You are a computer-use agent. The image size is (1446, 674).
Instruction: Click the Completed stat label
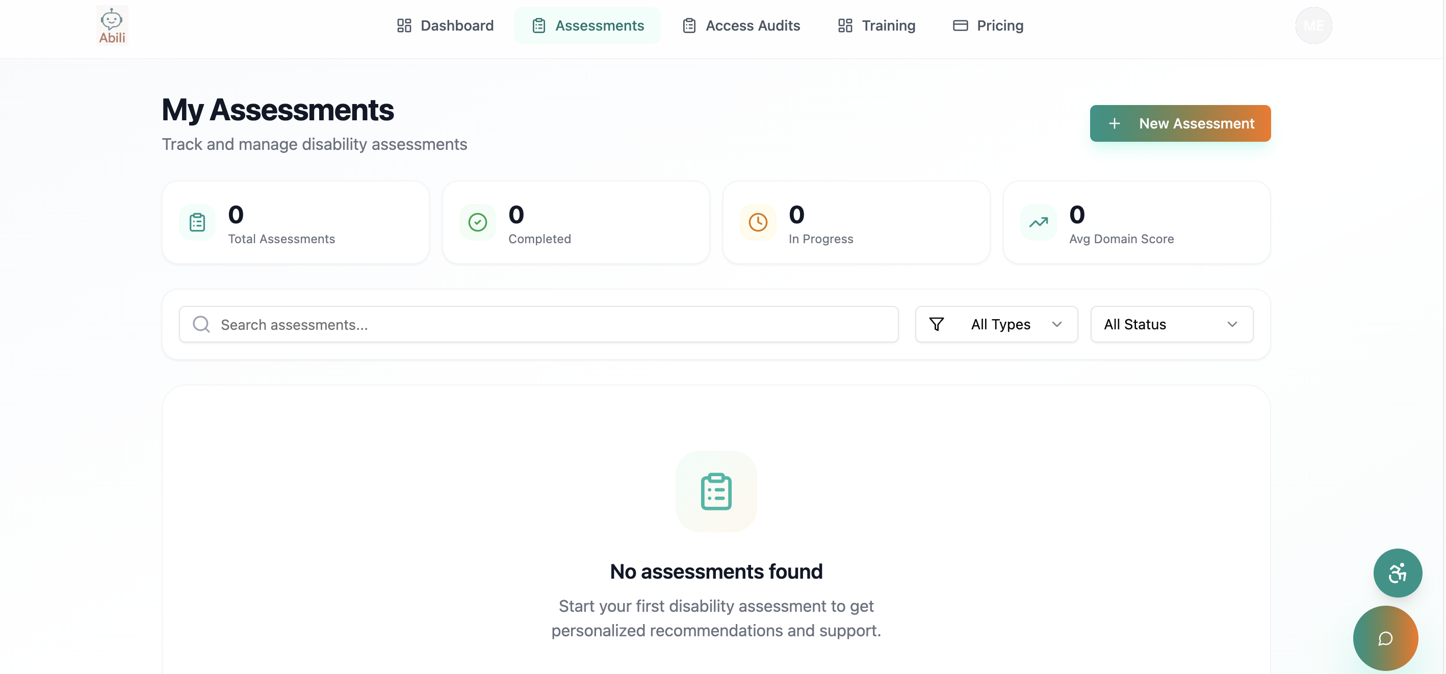point(539,239)
